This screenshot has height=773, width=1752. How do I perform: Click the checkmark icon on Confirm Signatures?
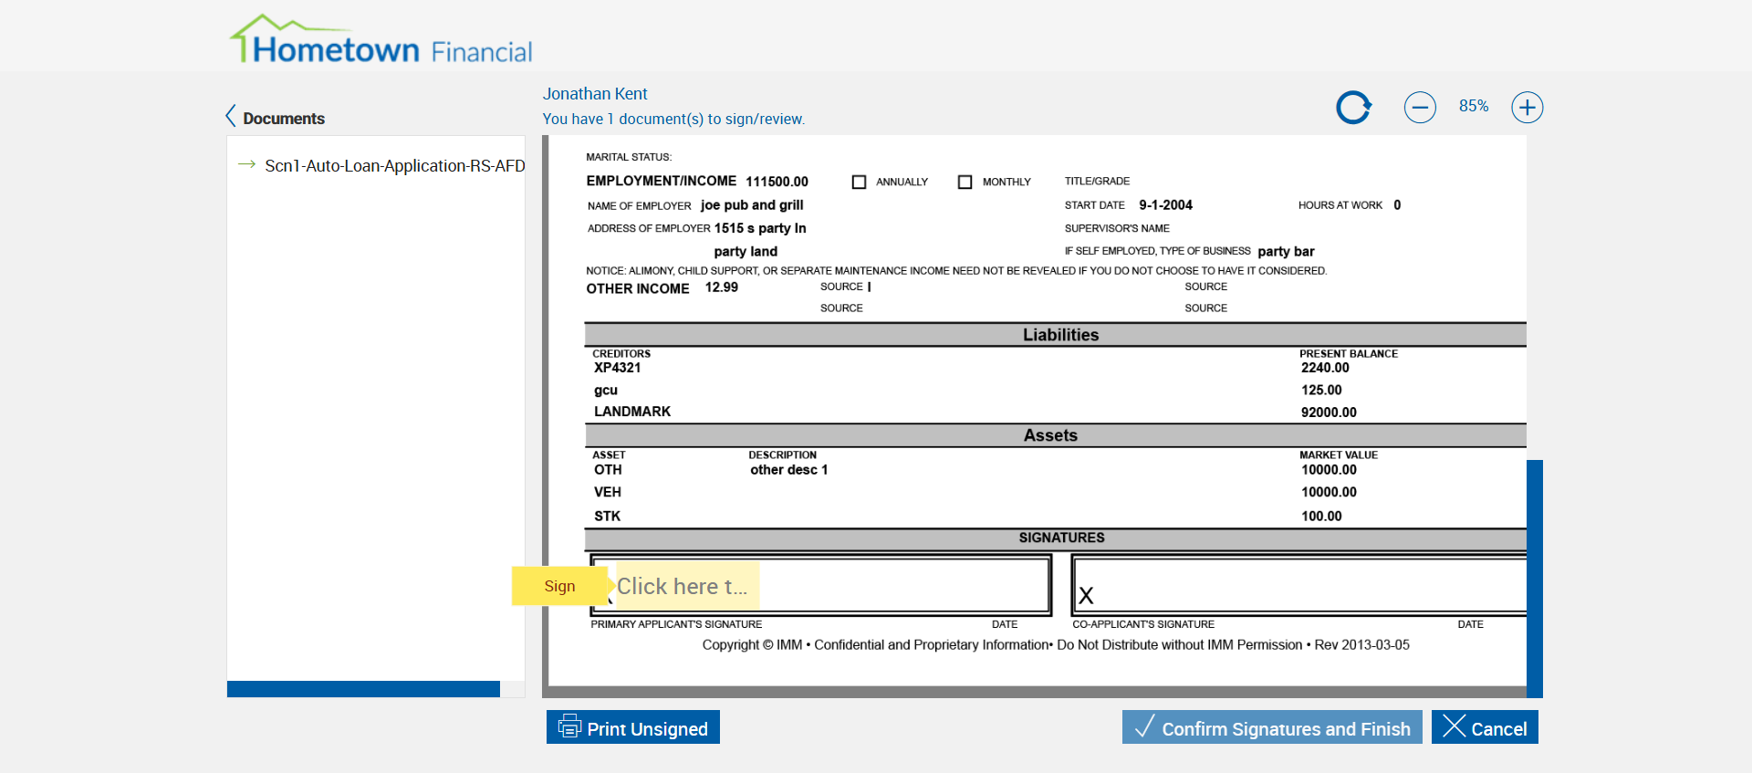coord(1144,726)
